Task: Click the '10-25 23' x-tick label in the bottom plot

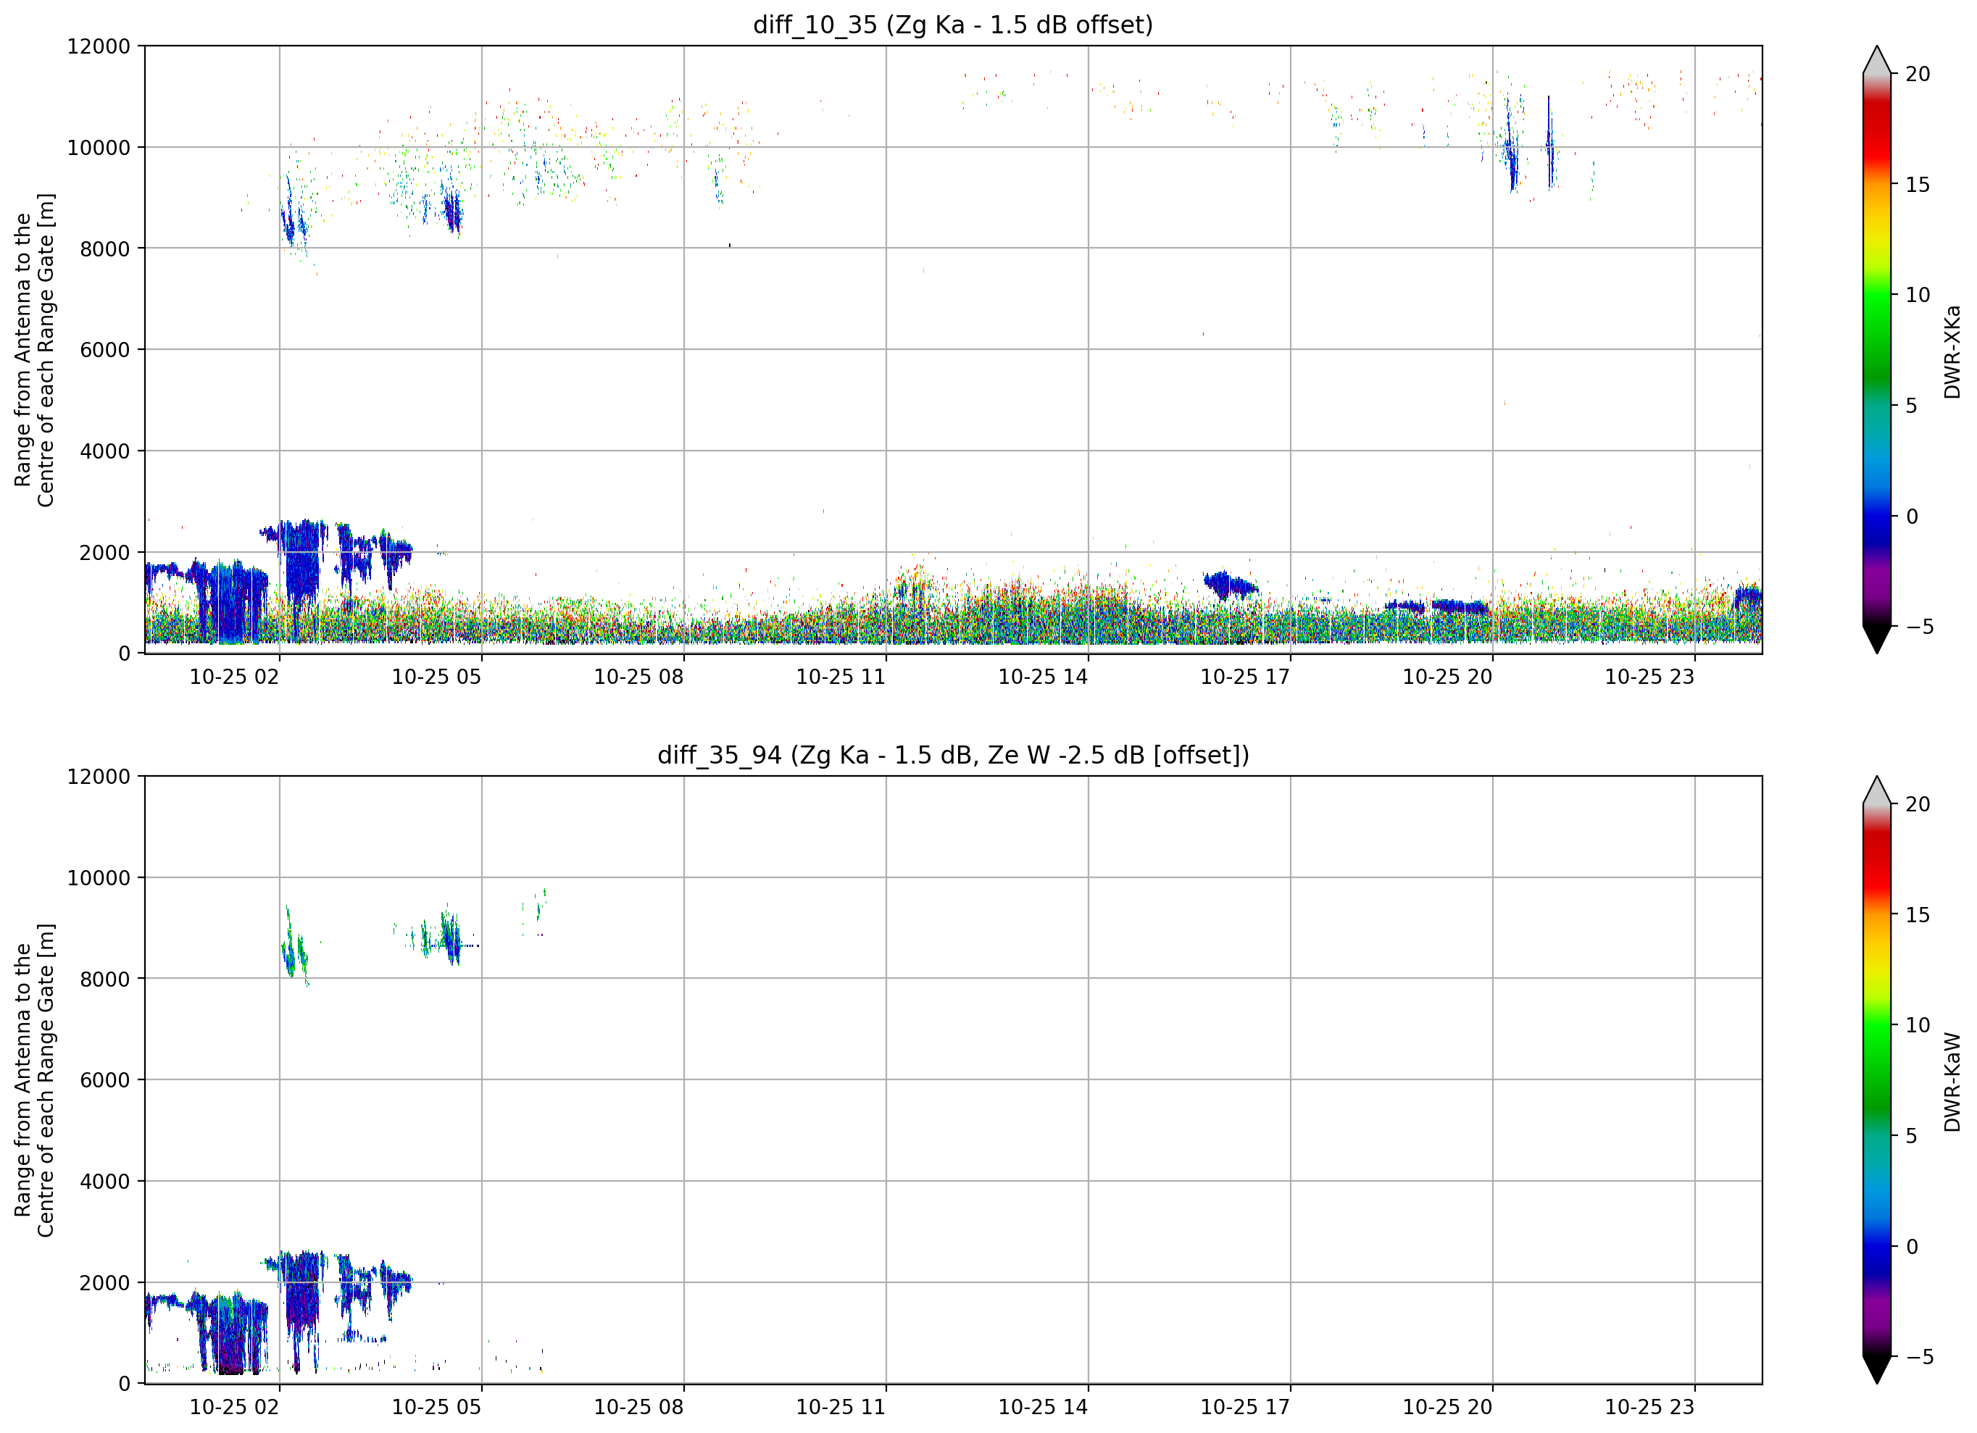Action: pos(1650,1407)
